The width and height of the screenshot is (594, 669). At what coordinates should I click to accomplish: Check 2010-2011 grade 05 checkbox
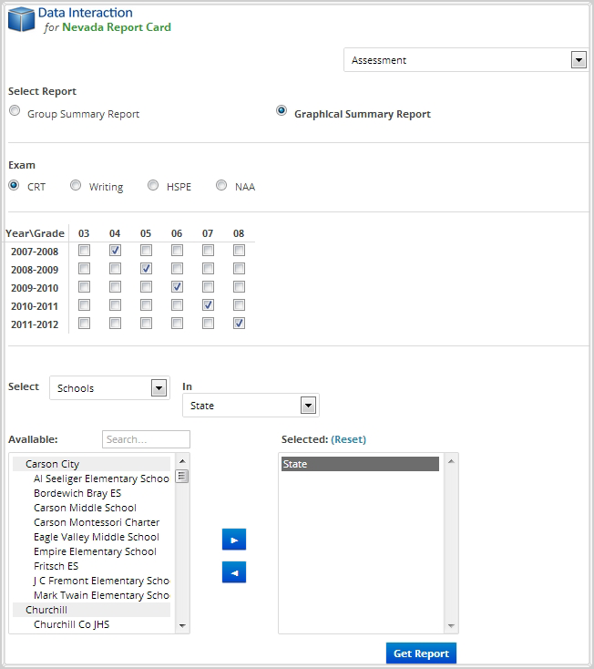click(147, 305)
